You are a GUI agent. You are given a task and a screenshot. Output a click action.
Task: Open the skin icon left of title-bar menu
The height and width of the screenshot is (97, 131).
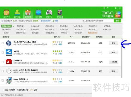pyautogui.click(x=104, y=8)
